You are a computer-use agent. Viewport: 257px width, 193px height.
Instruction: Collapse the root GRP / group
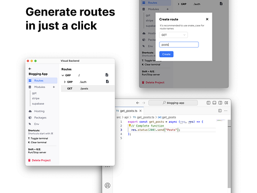click(63, 76)
